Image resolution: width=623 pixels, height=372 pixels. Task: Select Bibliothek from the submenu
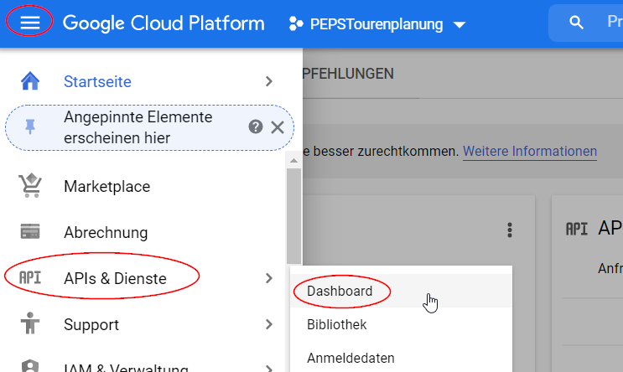tap(336, 324)
